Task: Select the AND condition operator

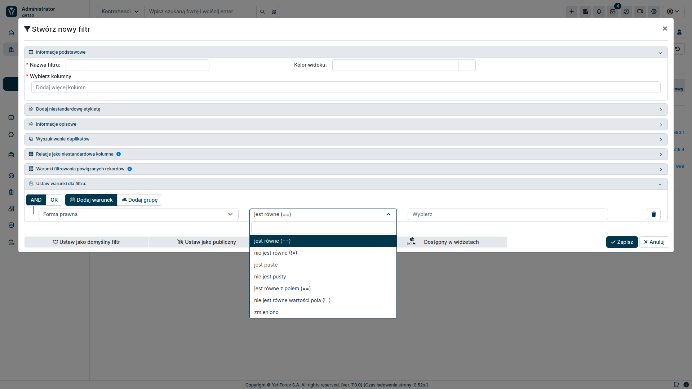Action: [x=36, y=200]
